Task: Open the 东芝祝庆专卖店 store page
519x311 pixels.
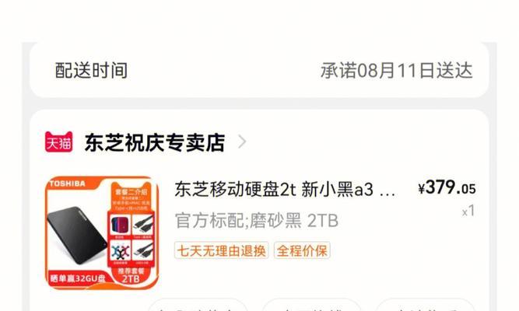Action: pos(155,142)
